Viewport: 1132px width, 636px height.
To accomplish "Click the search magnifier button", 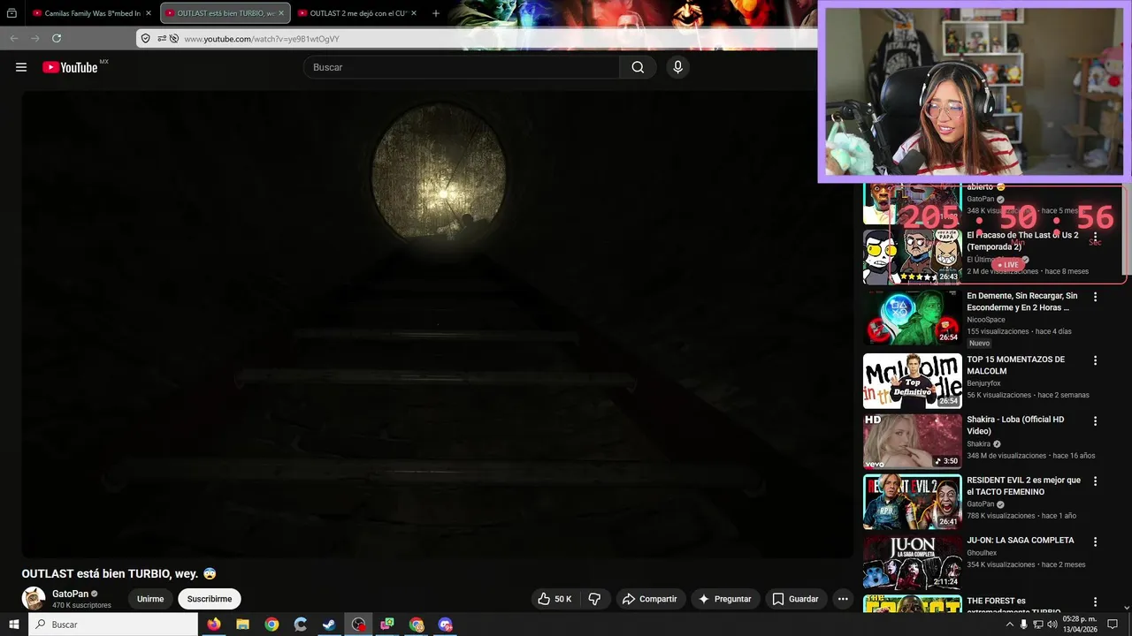I will tap(638, 67).
